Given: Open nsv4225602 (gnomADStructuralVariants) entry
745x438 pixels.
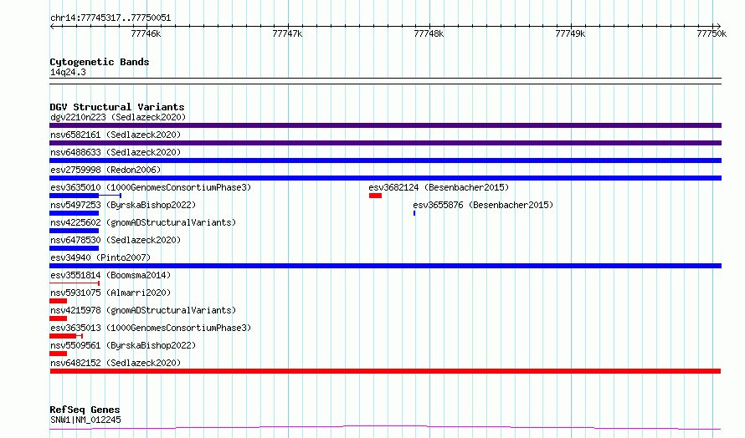Looking at the screenshot, I should [143, 222].
